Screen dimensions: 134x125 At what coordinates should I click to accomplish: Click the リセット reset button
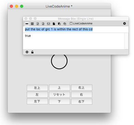point(59,95)
